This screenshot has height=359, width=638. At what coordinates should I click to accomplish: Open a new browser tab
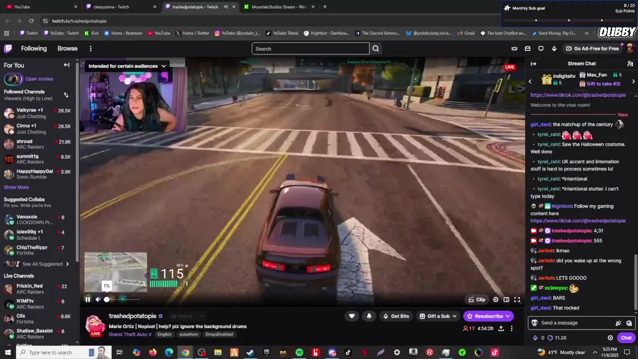click(325, 7)
